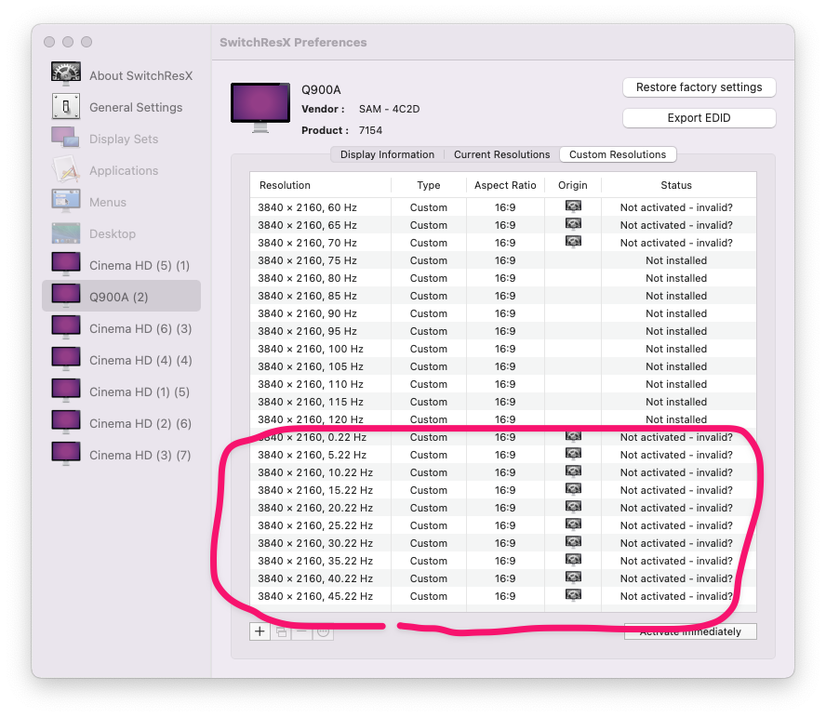Click Custom type cell in 90 Hz row
Viewport: 826px width, 717px height.
(x=428, y=313)
